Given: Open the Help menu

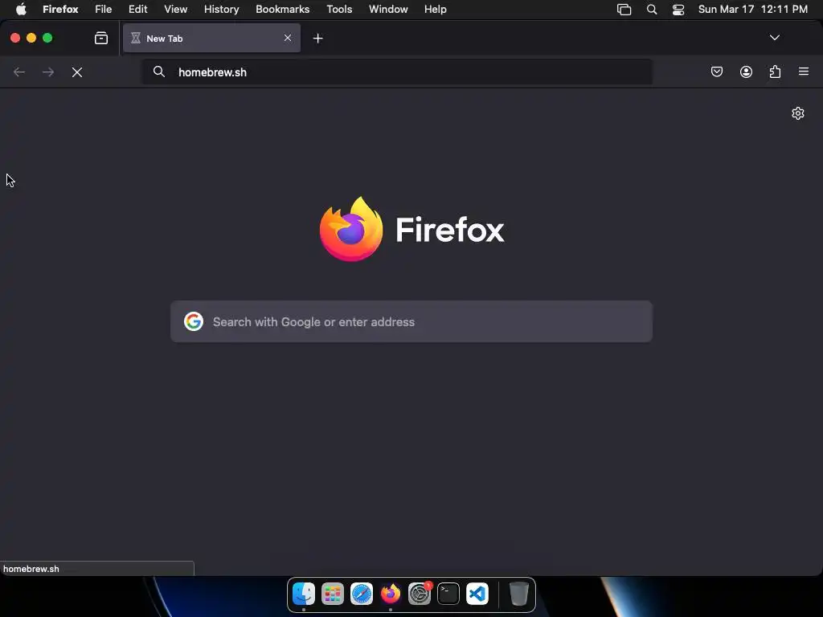Looking at the screenshot, I should coord(435,10).
